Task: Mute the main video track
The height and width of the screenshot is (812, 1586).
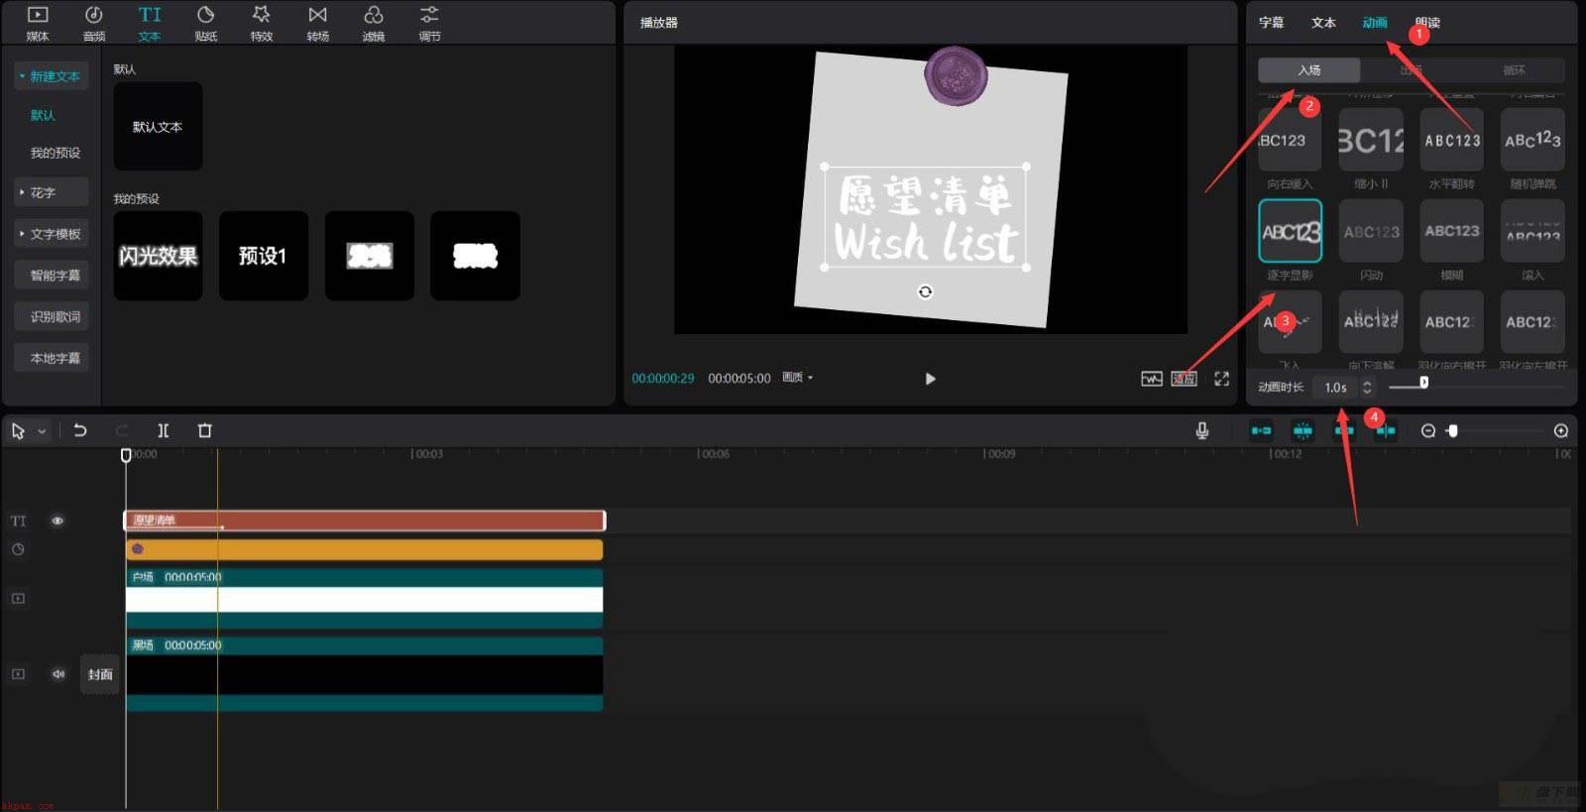Action: tap(58, 674)
